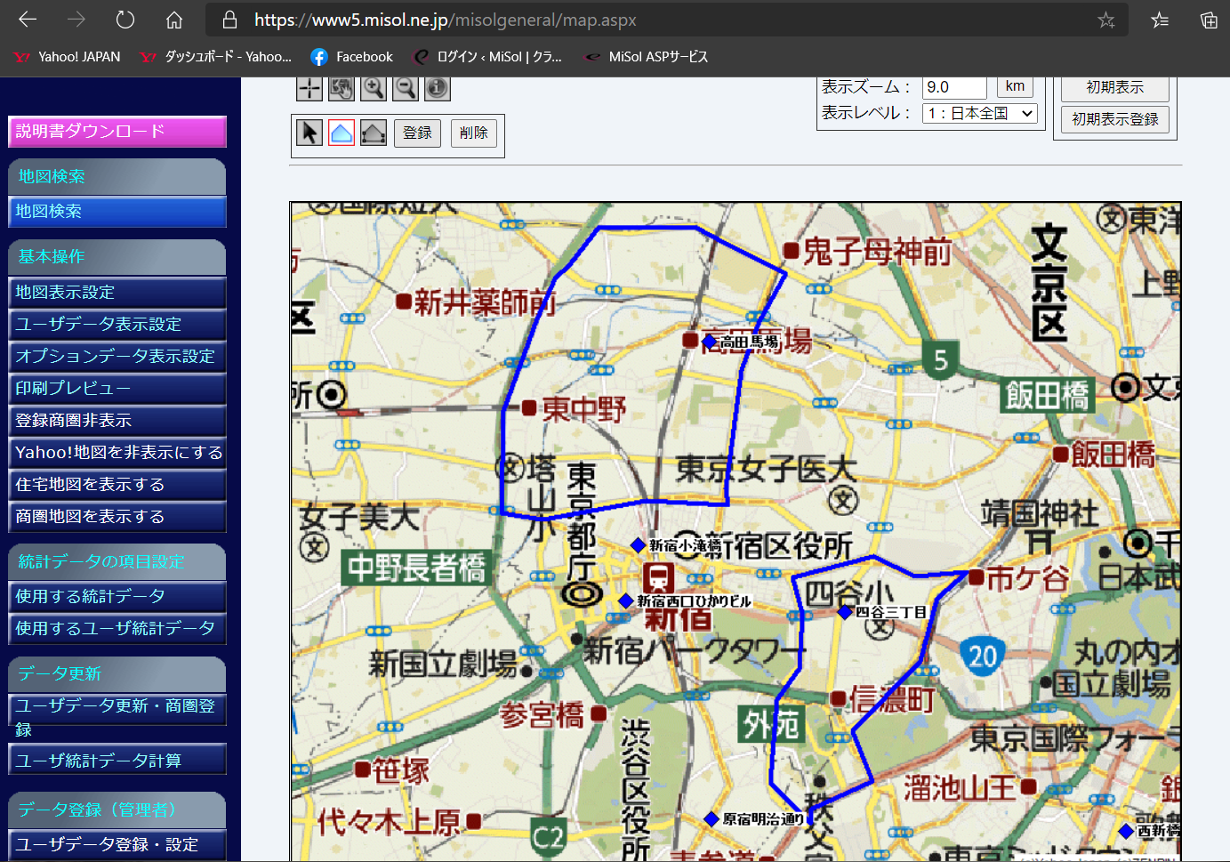Viewport: 1230px width, 862px height.
Task: Click the 登録 button
Action: 417,133
